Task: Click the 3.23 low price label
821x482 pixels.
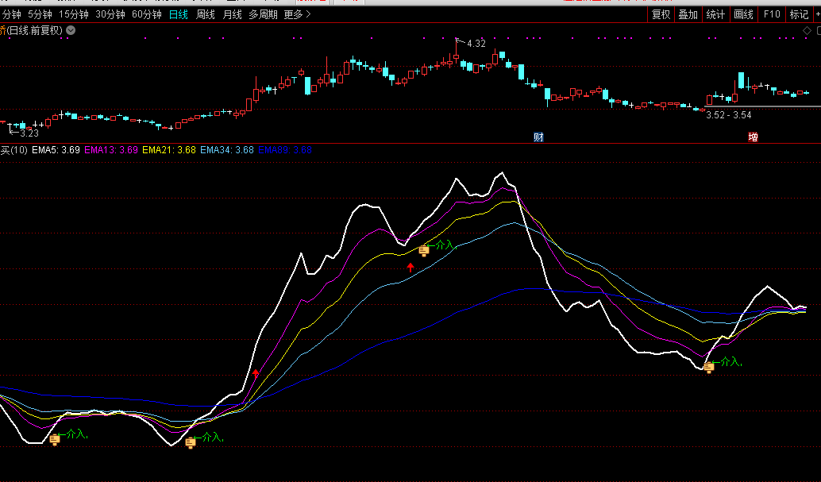Action: (29, 133)
